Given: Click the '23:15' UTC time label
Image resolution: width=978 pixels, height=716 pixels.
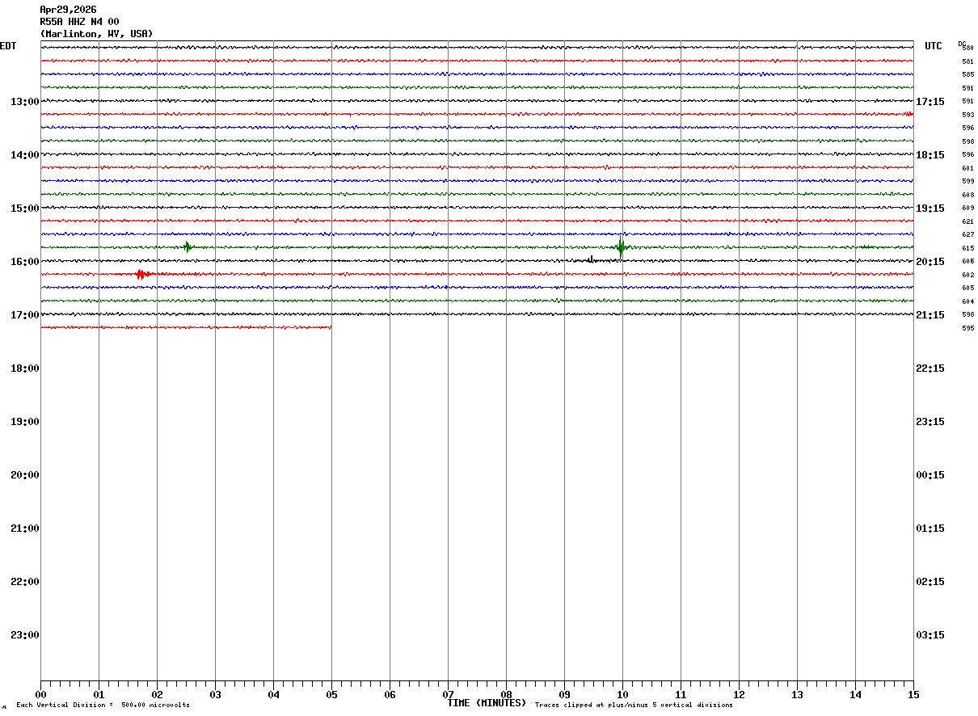Looking at the screenshot, I should [931, 422].
